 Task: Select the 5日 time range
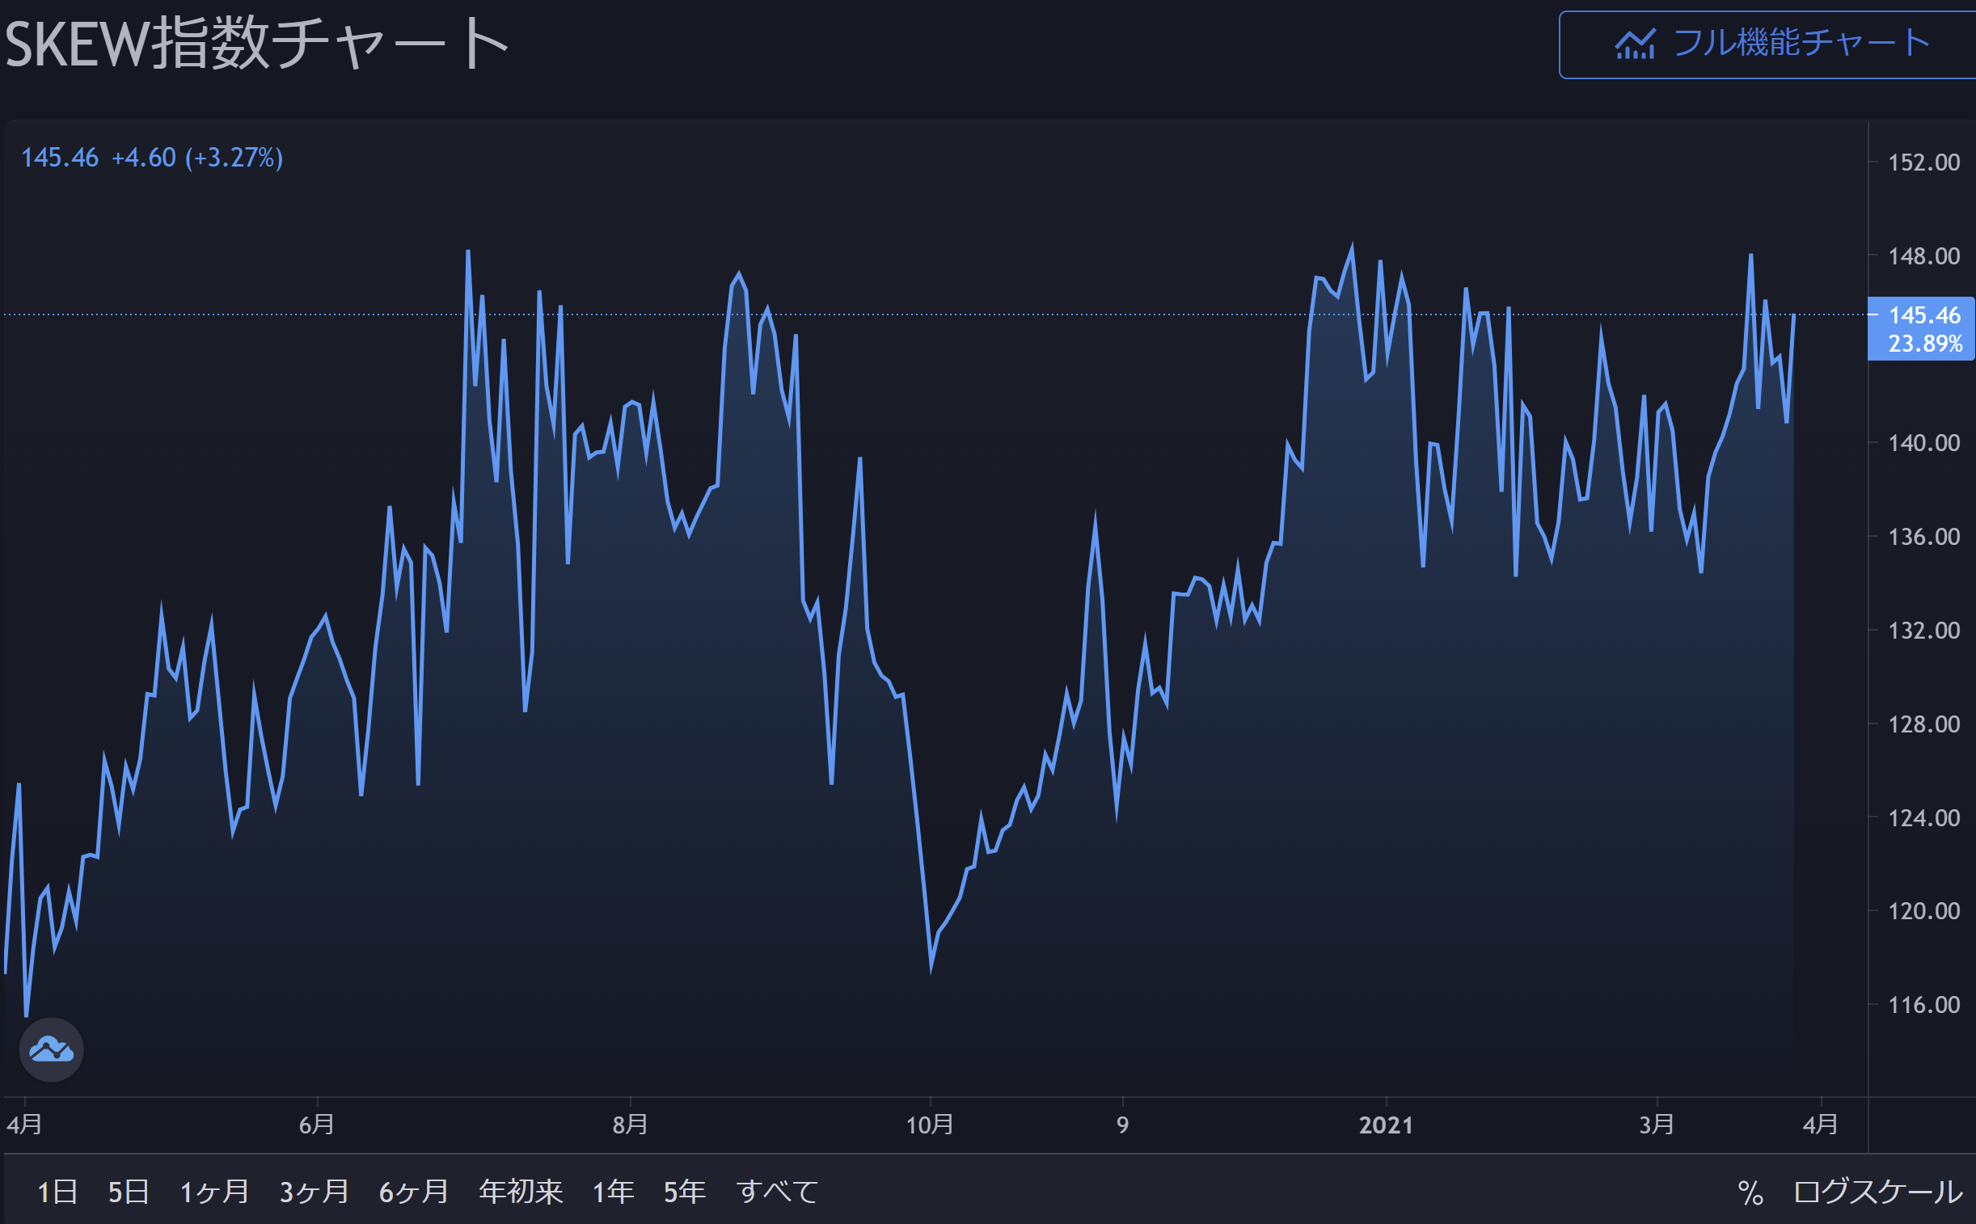pos(129,1192)
